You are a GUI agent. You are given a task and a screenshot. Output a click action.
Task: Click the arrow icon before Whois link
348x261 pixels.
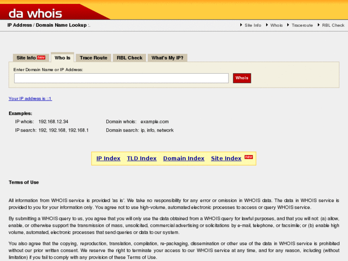click(x=267, y=25)
